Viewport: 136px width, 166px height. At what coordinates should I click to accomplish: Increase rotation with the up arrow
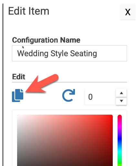[121, 93]
